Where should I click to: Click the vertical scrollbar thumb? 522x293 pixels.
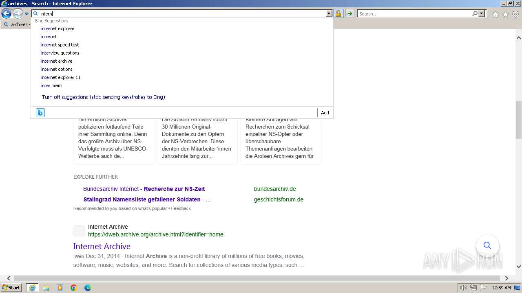click(518, 120)
